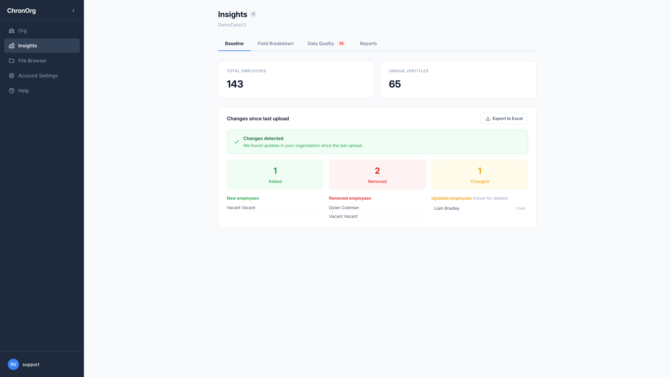
Task: Click Dylan Coleman in Removed employees
Action: [344, 208]
